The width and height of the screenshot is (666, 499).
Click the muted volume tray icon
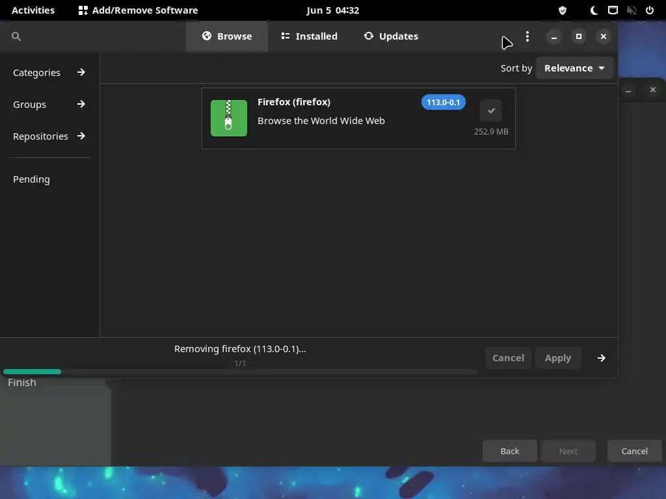click(x=632, y=10)
